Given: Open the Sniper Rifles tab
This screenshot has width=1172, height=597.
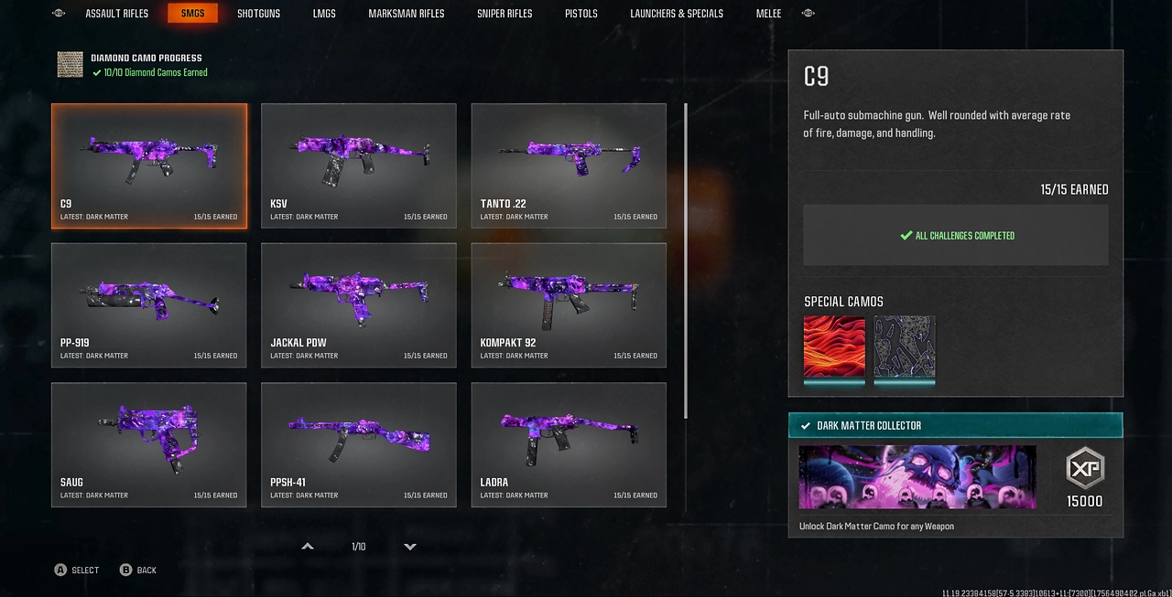Looking at the screenshot, I should point(505,14).
